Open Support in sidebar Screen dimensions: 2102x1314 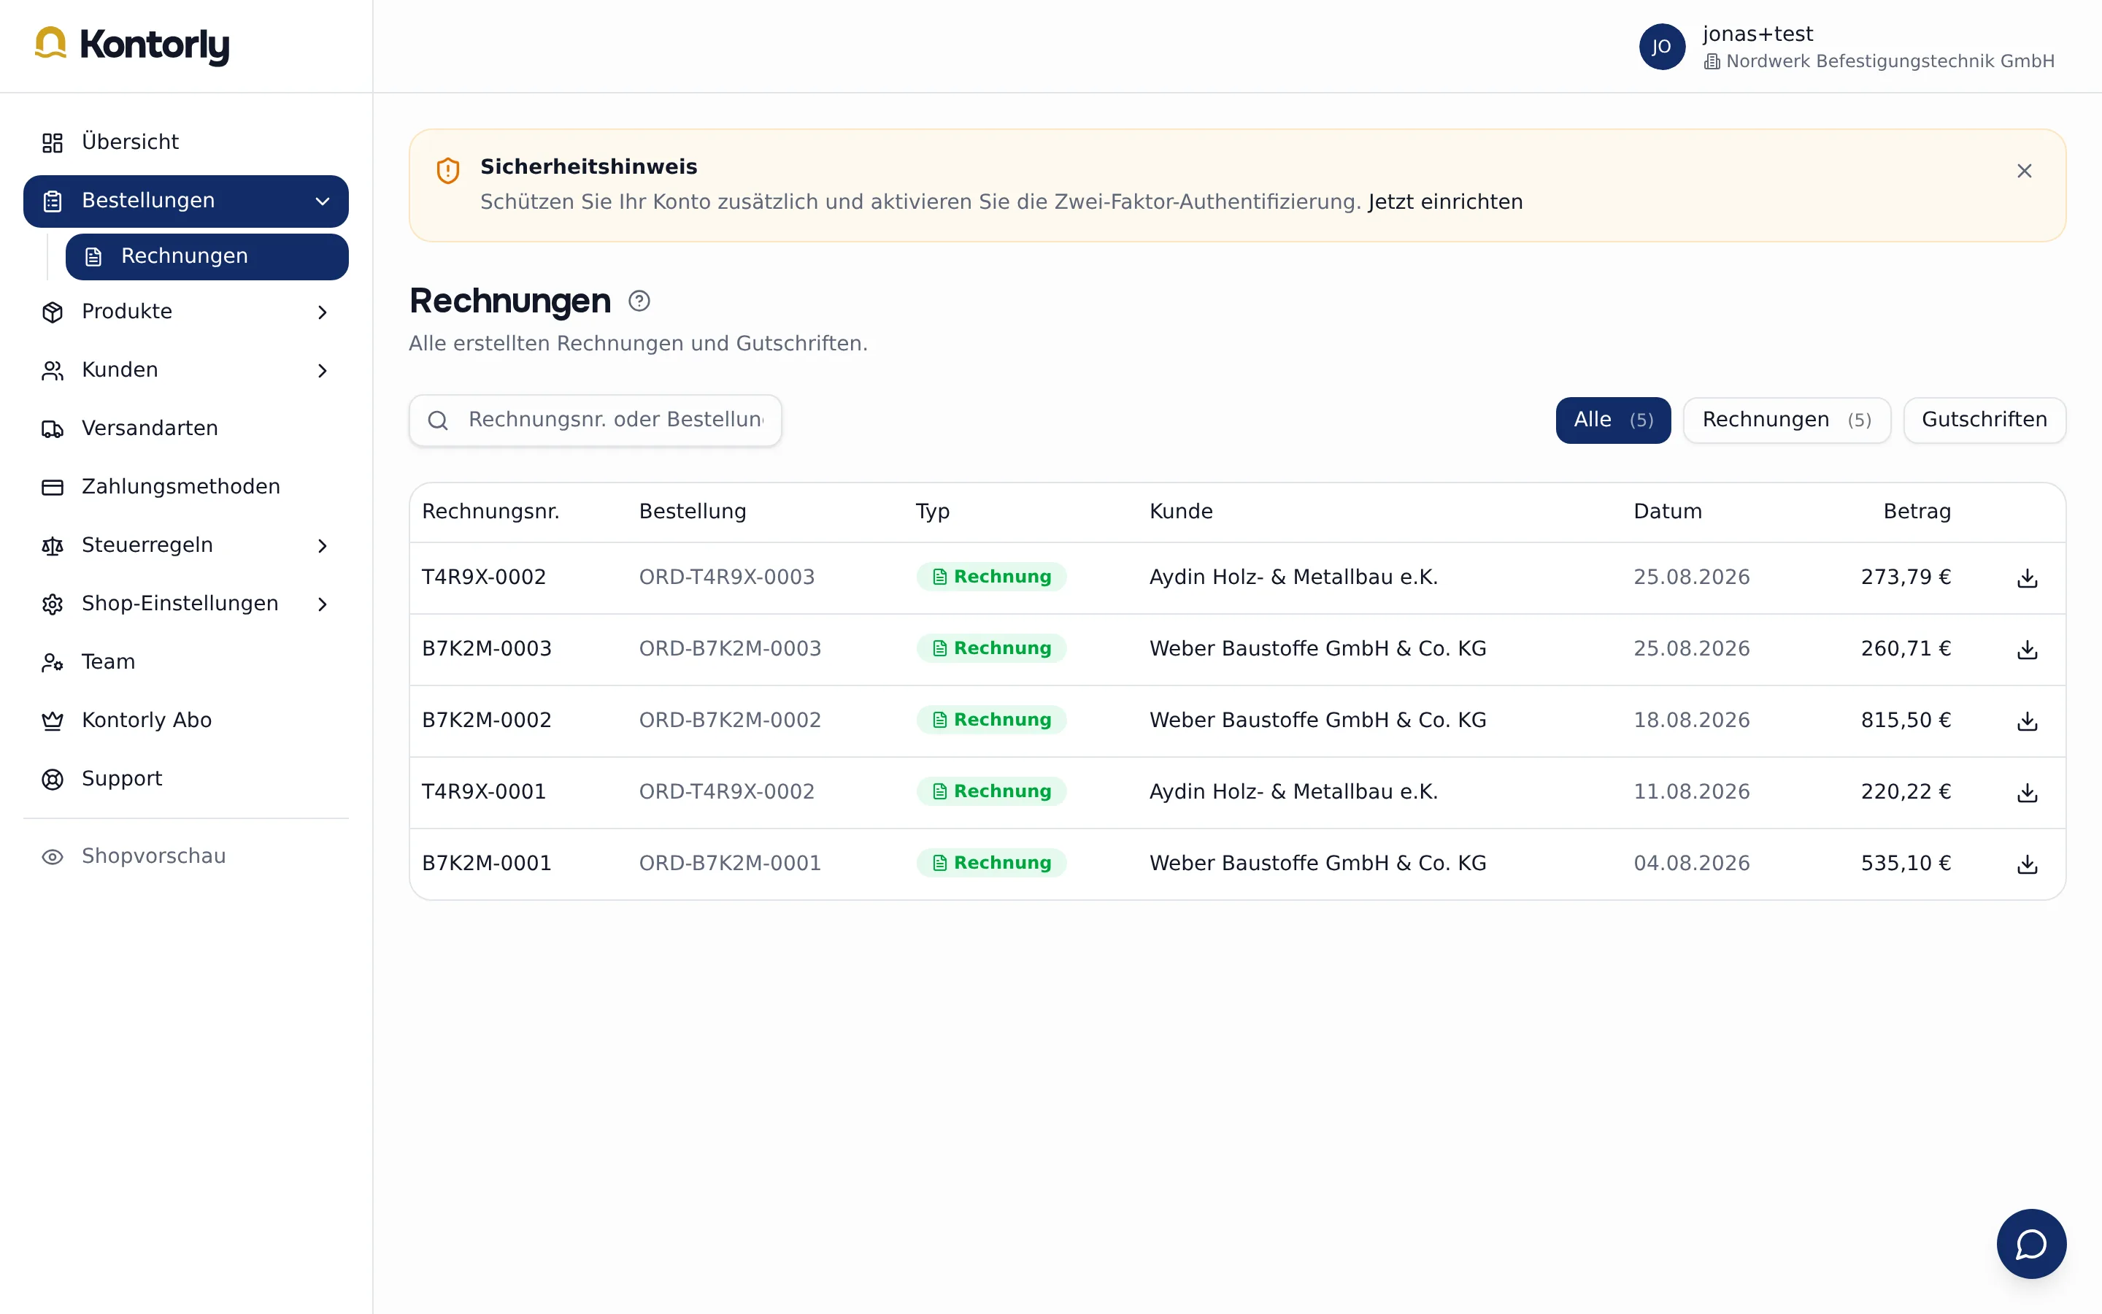186,779
